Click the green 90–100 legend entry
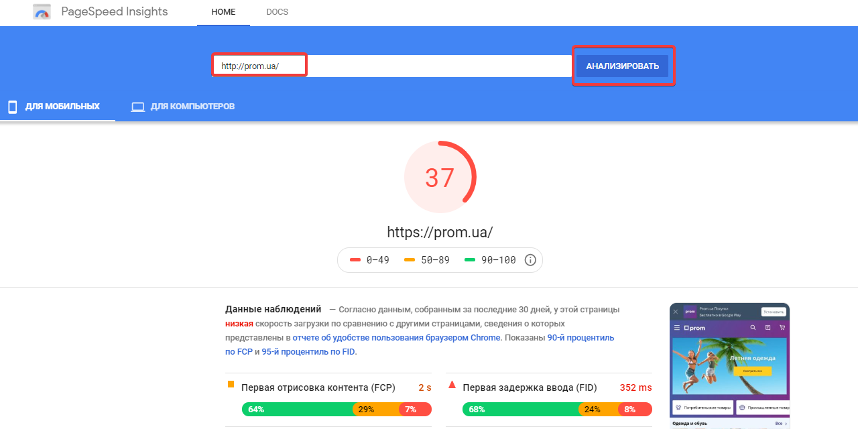Image resolution: width=858 pixels, height=429 pixels. pos(490,260)
